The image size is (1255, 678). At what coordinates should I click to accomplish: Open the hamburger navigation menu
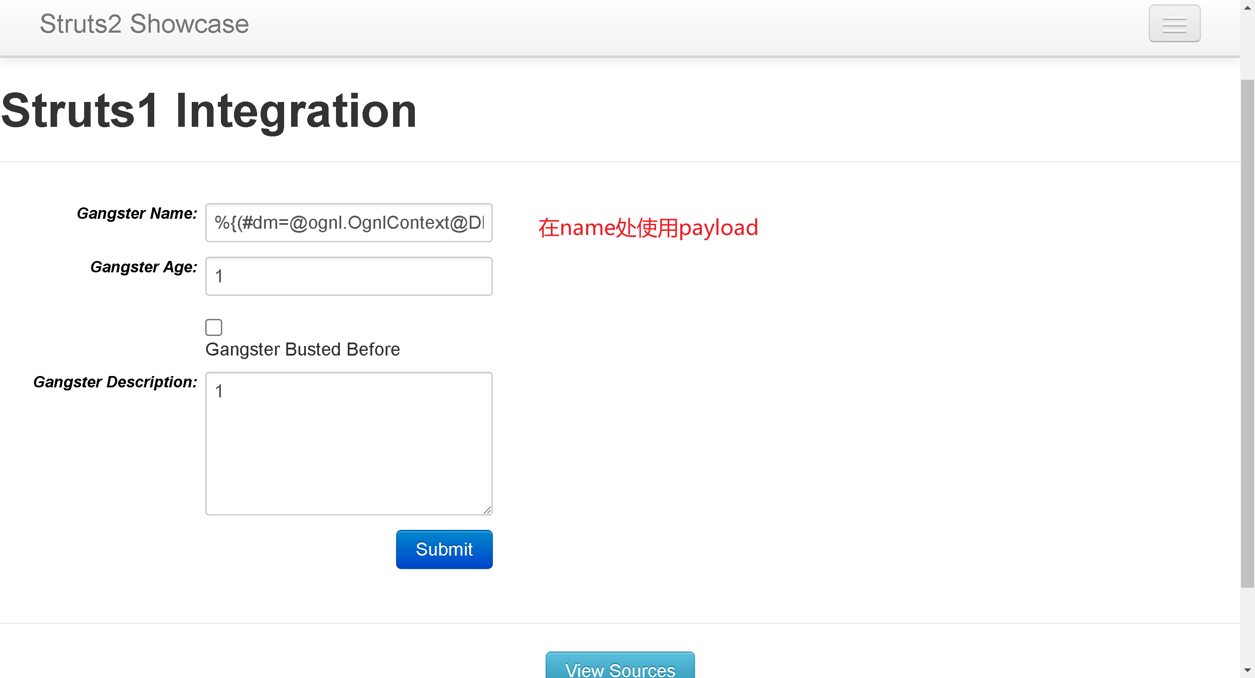pyautogui.click(x=1174, y=24)
